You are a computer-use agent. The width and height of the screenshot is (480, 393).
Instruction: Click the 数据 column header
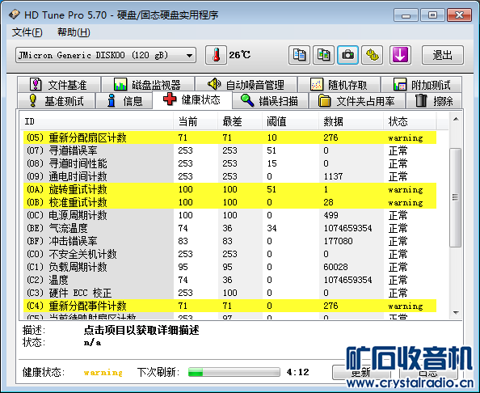(x=352, y=121)
